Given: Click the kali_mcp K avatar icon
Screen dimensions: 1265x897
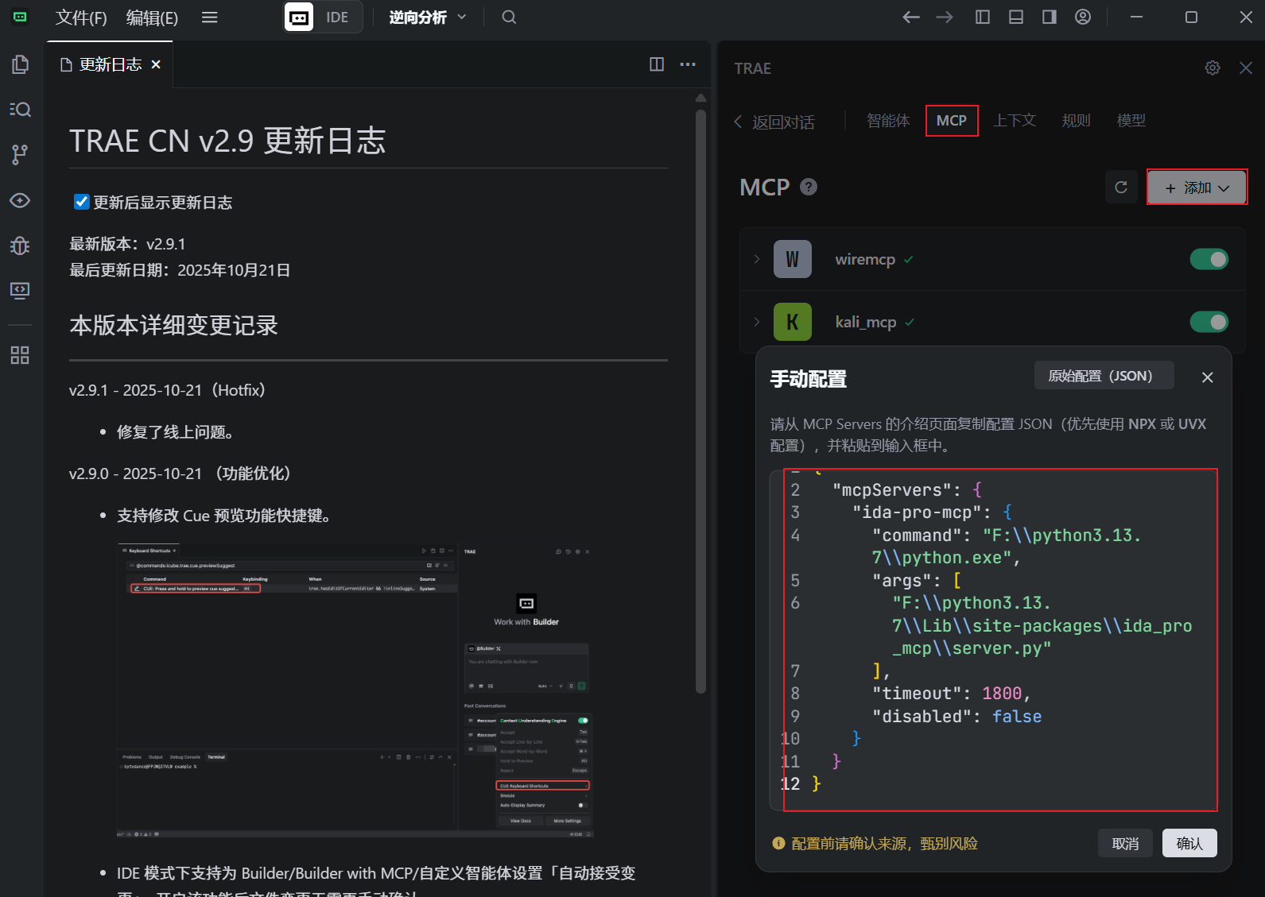Looking at the screenshot, I should 793,322.
